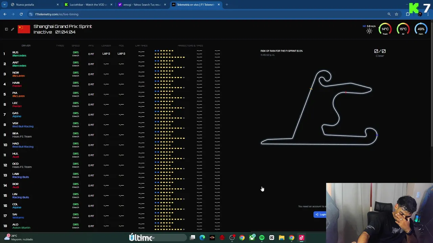This screenshot has width=433, height=243.
Task: Click the zoom magnifier icon in address bar
Action: coord(389,14)
